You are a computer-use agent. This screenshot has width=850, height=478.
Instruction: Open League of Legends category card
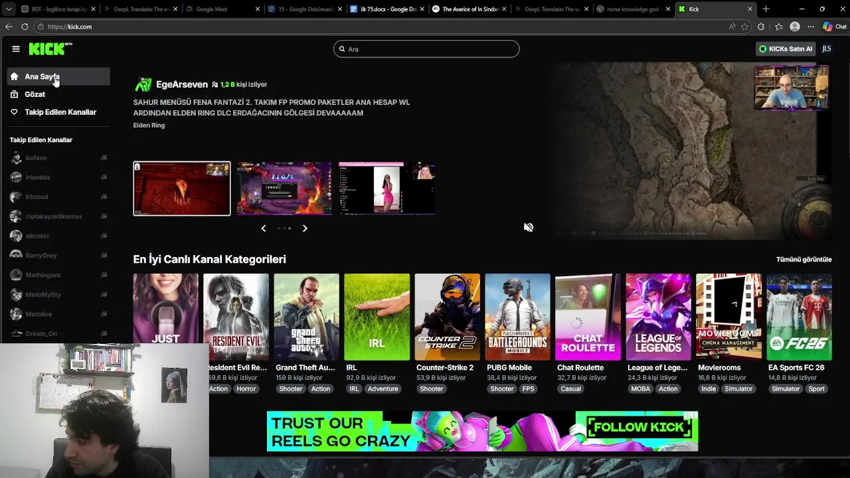point(658,317)
